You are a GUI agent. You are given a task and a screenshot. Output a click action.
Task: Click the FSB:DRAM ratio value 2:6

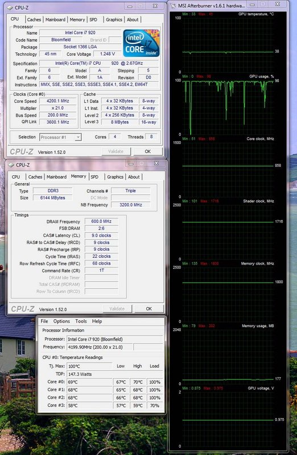pyautogui.click(x=101, y=229)
